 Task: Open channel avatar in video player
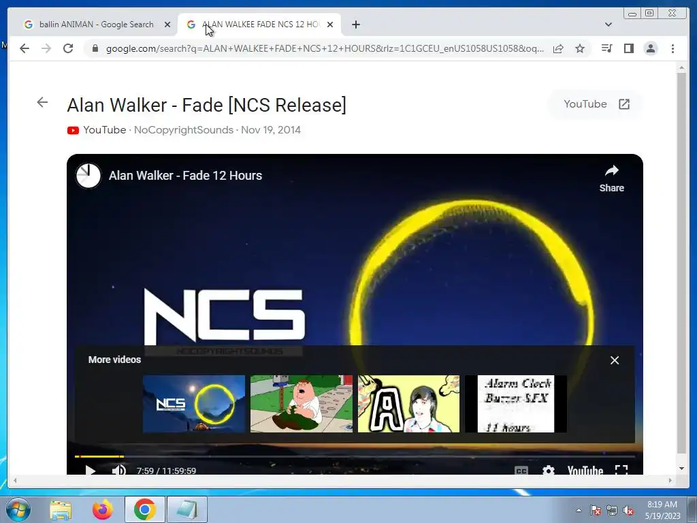(88, 176)
